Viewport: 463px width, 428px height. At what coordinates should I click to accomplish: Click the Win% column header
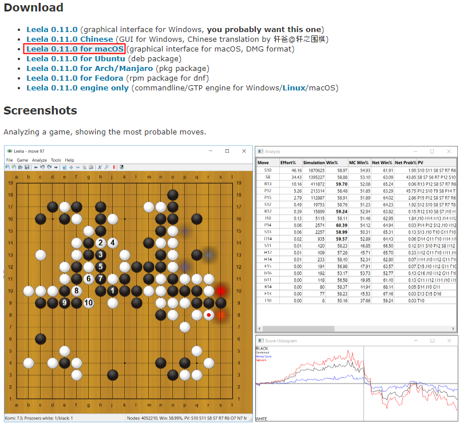click(x=332, y=163)
